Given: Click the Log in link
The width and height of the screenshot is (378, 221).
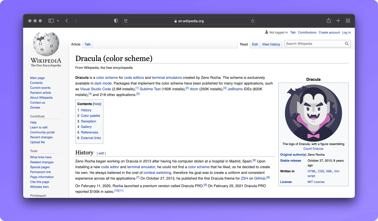Looking at the screenshot, I should coord(346,32).
